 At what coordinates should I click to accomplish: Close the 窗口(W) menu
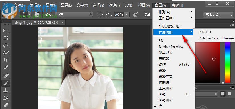[x=161, y=5]
